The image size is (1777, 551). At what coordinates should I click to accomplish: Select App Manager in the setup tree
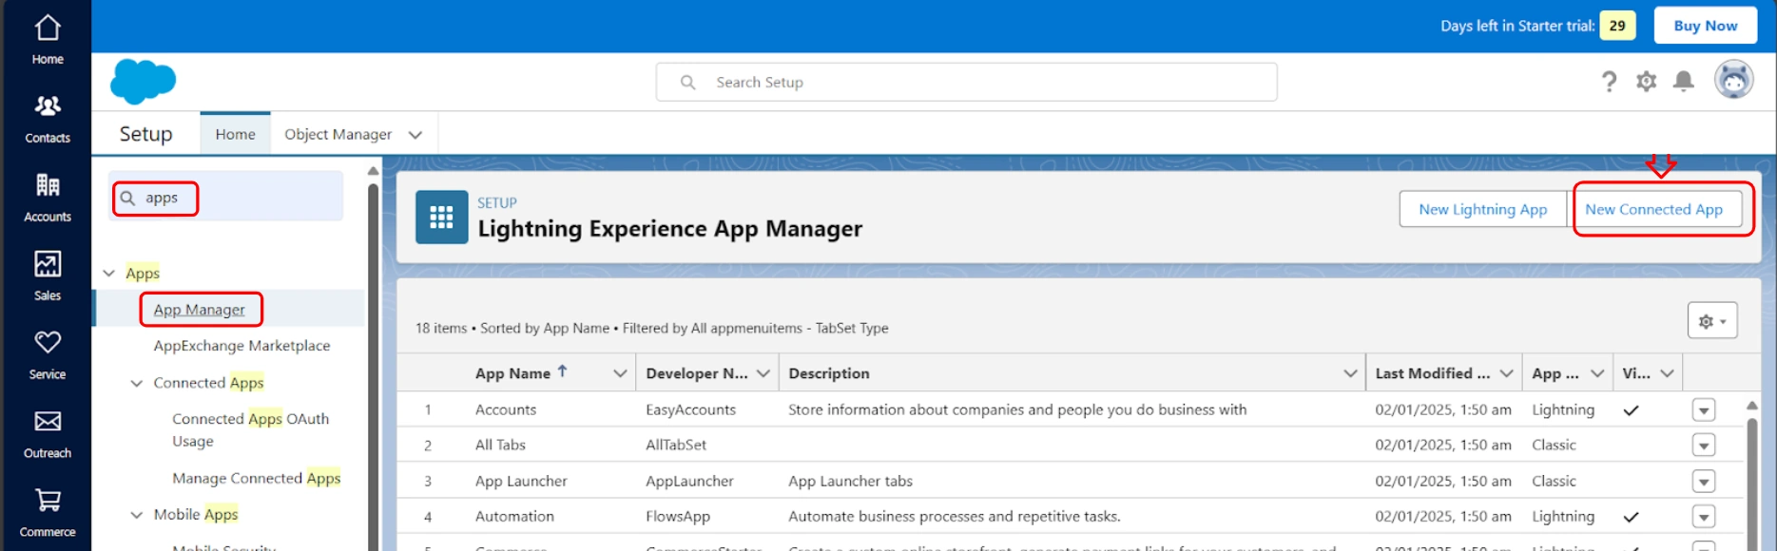(200, 310)
